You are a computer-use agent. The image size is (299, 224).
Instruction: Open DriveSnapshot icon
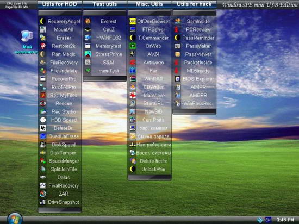(x=43, y=202)
